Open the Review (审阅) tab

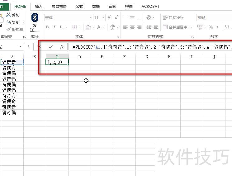[112, 7]
